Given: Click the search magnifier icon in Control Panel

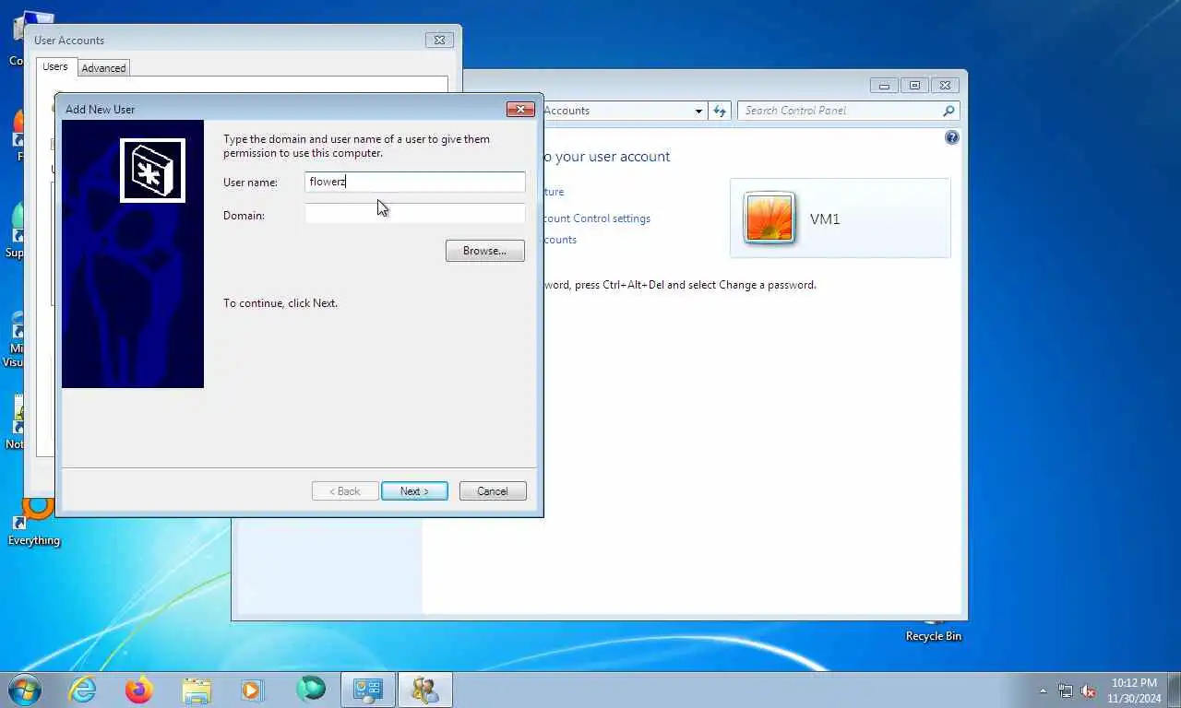Looking at the screenshot, I should click(x=948, y=111).
